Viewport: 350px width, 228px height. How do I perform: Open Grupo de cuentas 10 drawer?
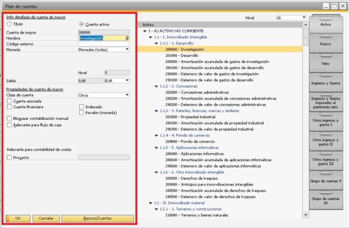326,201
